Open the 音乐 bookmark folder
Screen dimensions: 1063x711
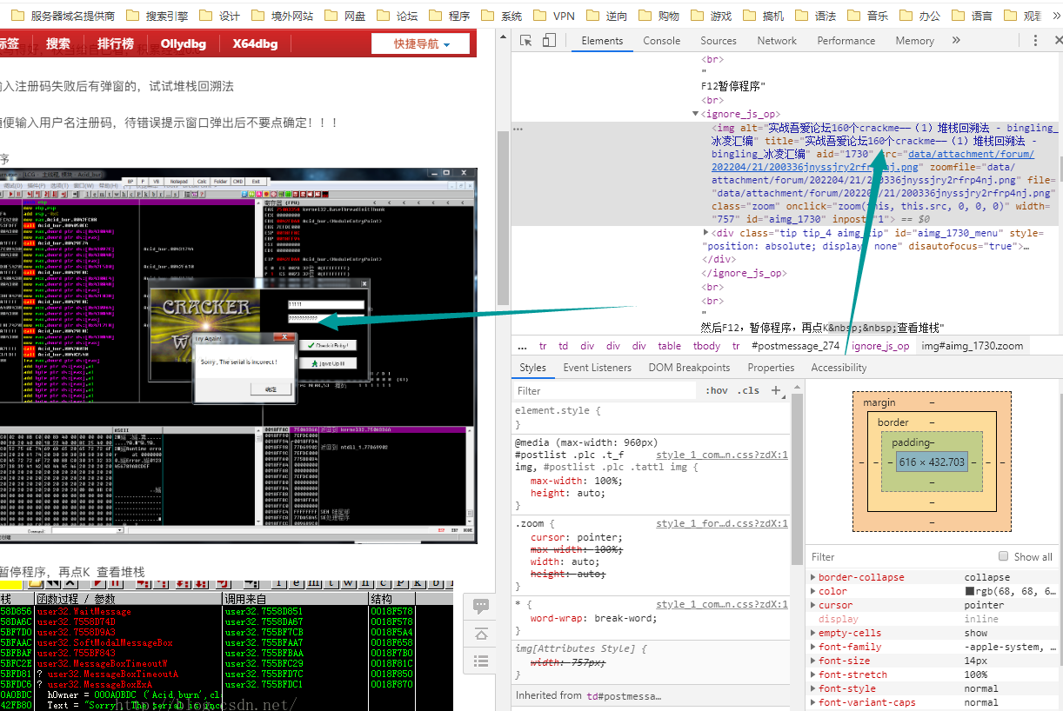pos(867,16)
